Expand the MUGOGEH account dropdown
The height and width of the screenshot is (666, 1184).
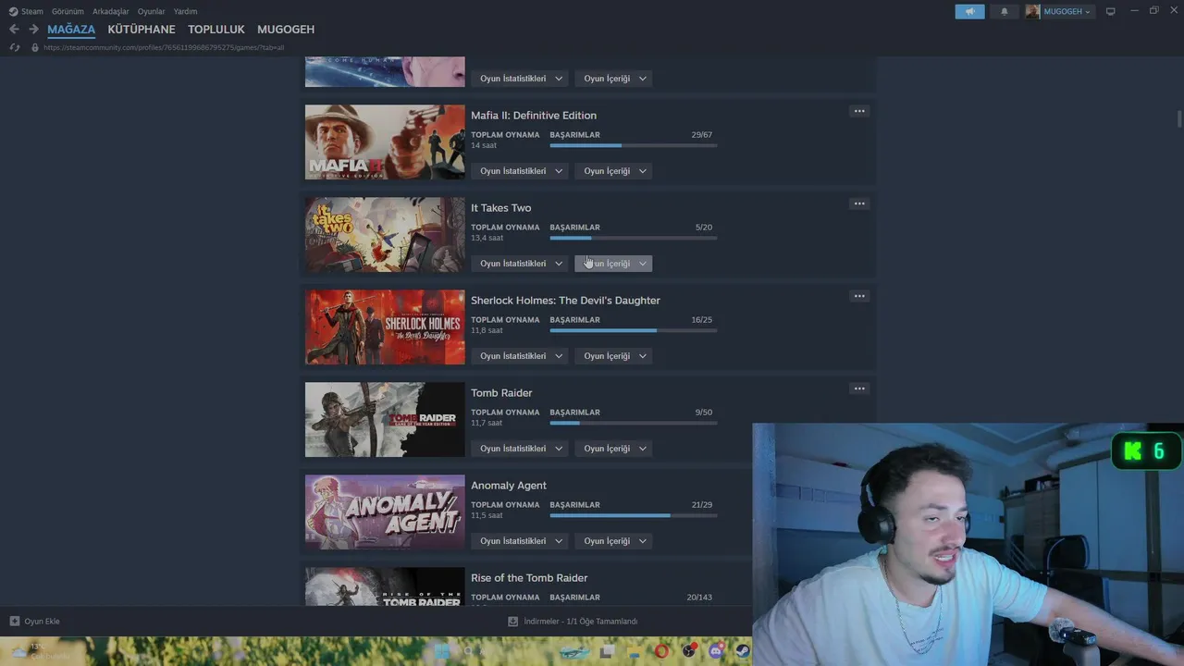[1068, 11]
